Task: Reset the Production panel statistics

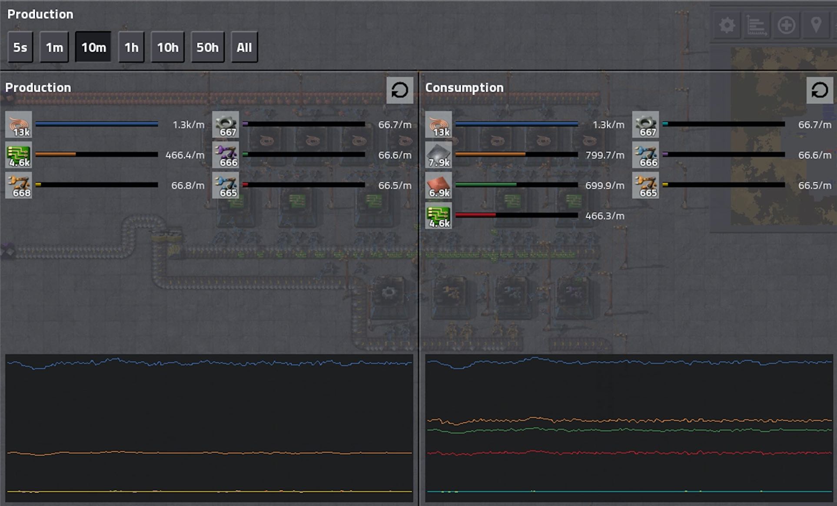Action: tap(400, 90)
